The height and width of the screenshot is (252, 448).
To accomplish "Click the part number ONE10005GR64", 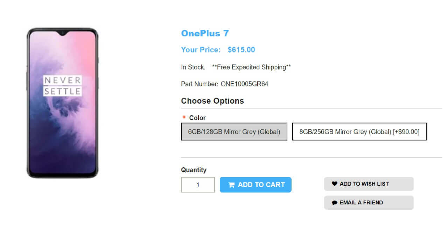I will [x=244, y=84].
